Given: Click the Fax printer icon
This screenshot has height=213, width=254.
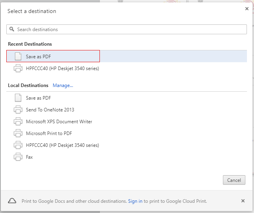Looking at the screenshot, I should [x=18, y=157].
